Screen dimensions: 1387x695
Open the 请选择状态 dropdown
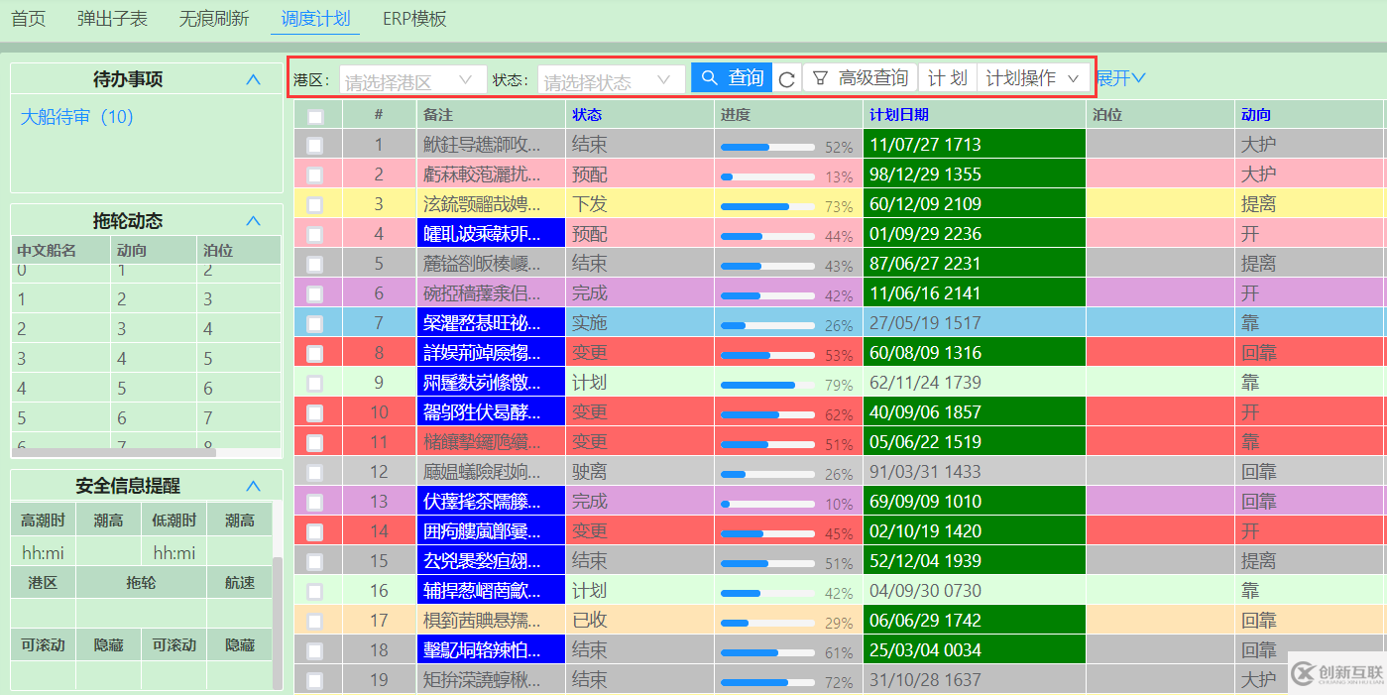point(610,77)
